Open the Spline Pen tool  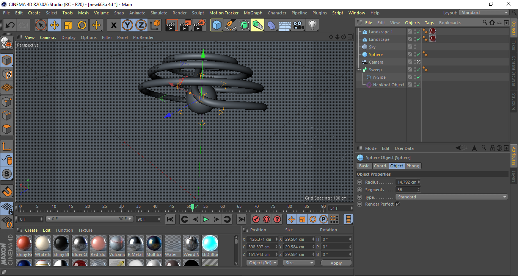point(231,25)
